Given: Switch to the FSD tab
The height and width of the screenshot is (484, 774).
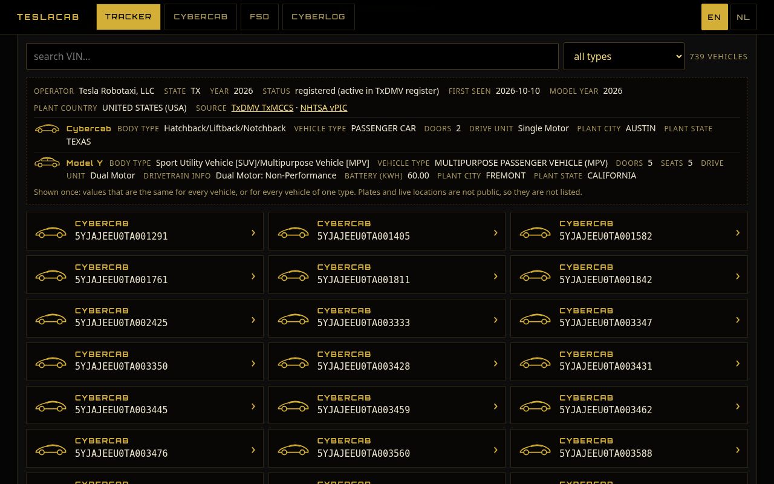Looking at the screenshot, I should pos(259,17).
